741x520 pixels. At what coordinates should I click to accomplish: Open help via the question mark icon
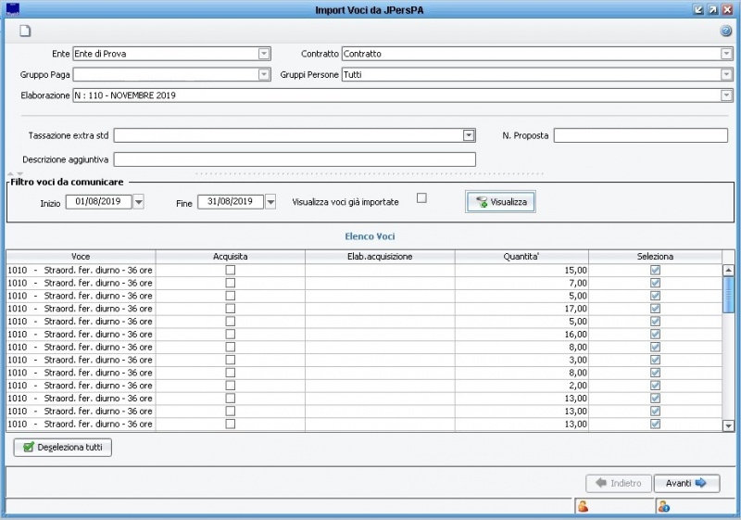[726, 31]
